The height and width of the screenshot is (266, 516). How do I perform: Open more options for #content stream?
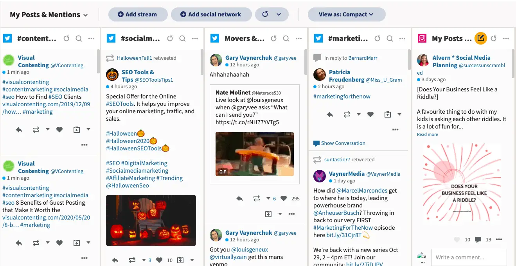coord(91,38)
